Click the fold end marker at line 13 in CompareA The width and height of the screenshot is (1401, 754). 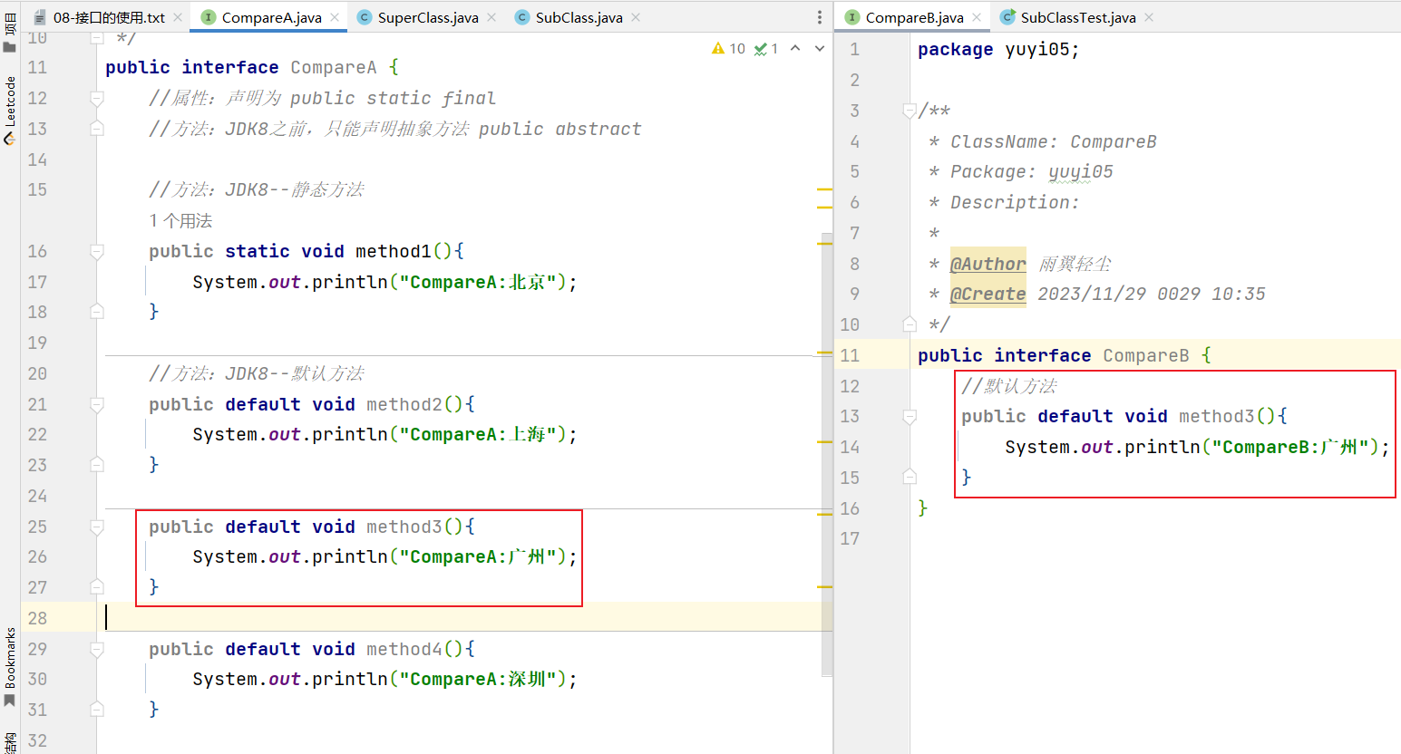tap(97, 129)
